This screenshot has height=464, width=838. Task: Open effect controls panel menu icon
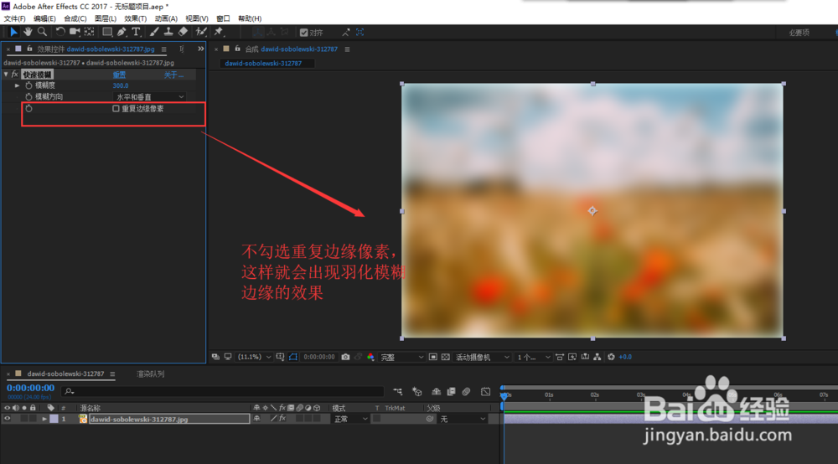click(163, 49)
